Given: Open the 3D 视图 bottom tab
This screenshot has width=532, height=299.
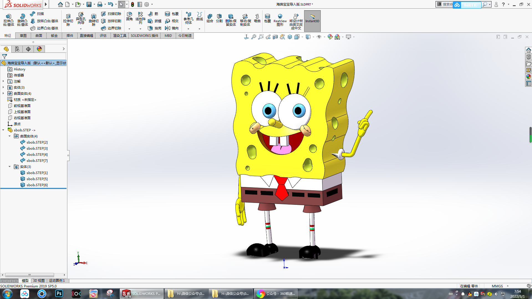Looking at the screenshot, I should [39, 281].
